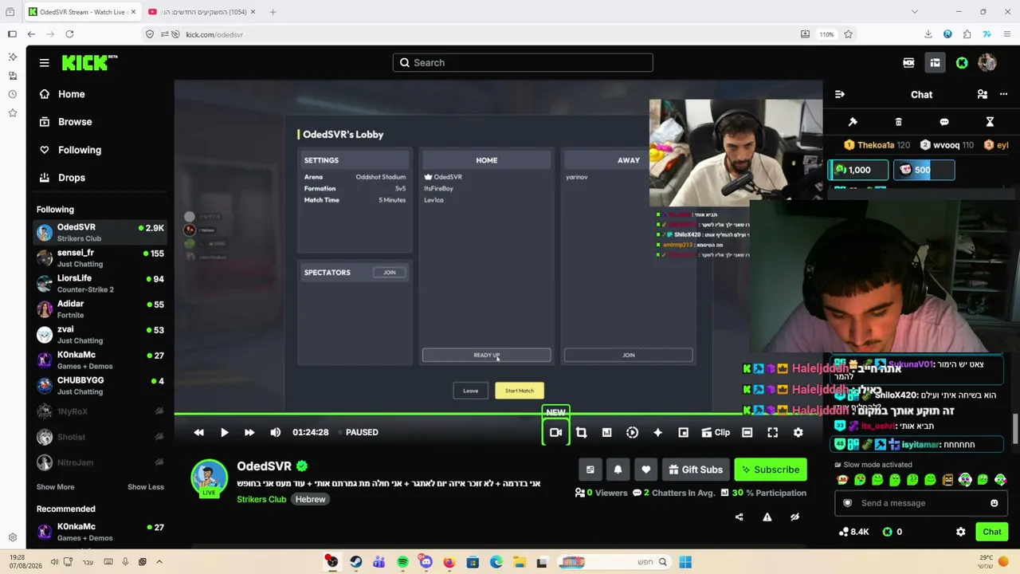Collapse the chat panel
Screen dimensions: 1020x574
(x=839, y=94)
